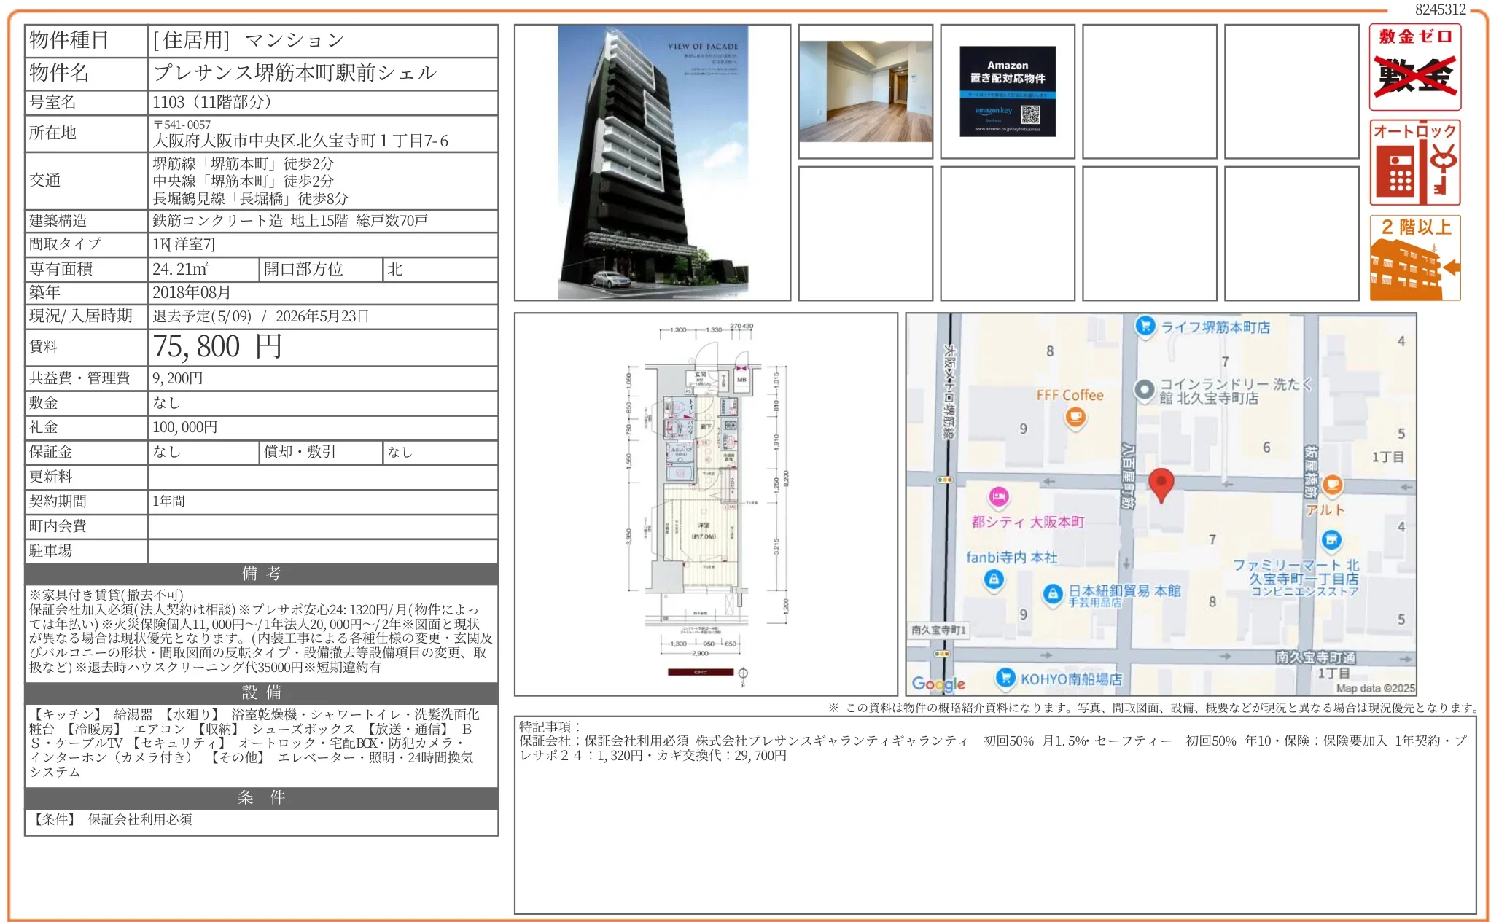This screenshot has width=1499, height=922.
Task: Click the fanbi寺内 本社 marker
Action: (993, 579)
